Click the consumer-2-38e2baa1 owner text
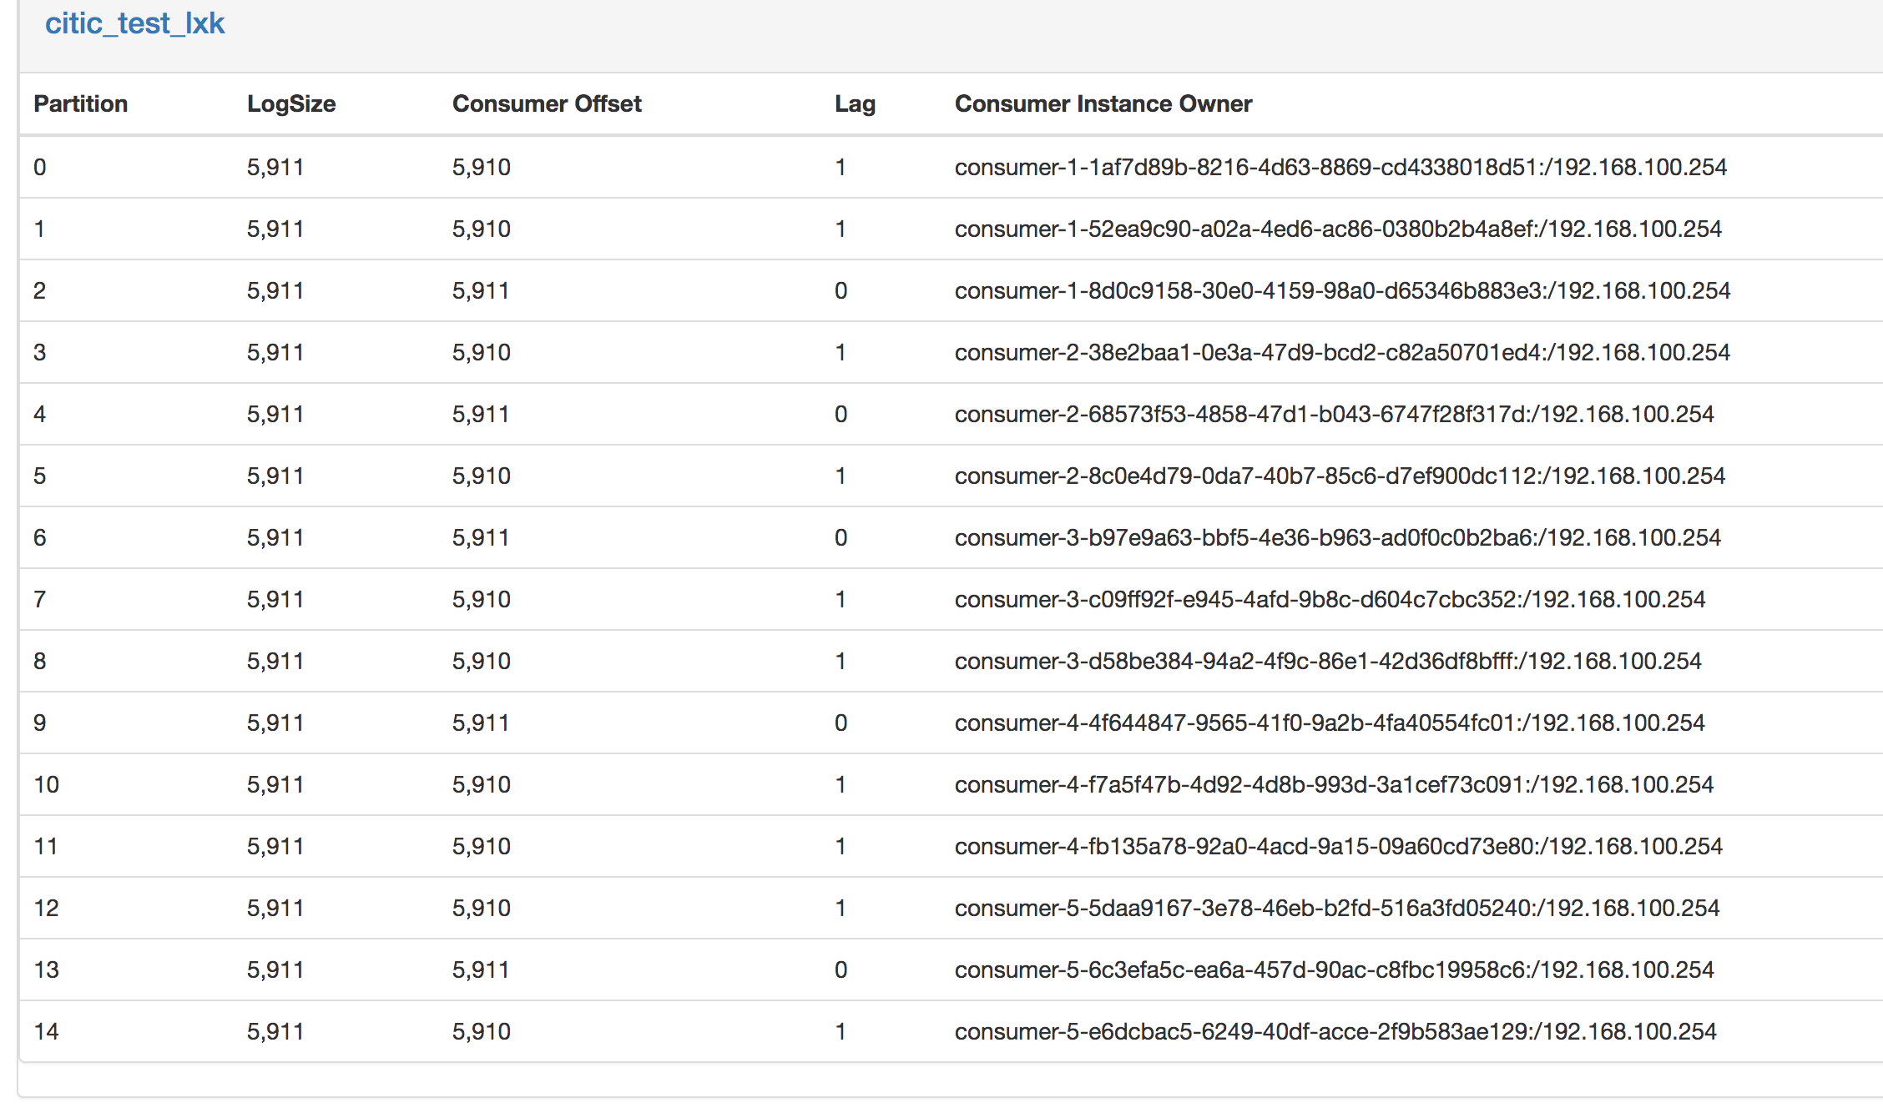This screenshot has width=1883, height=1108. 1341,352
